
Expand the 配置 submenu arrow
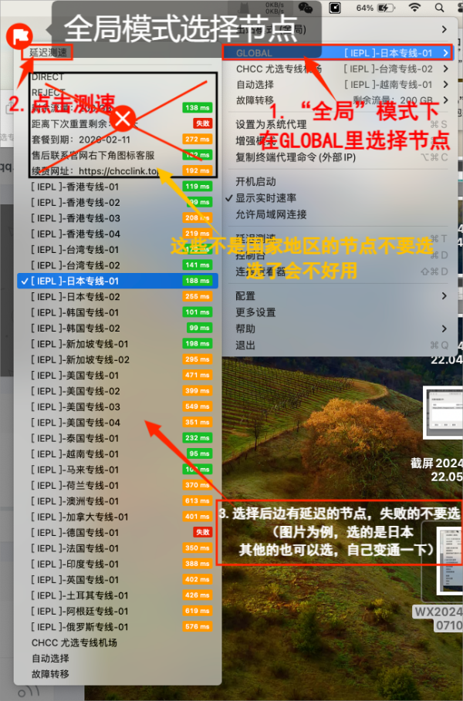pos(444,296)
